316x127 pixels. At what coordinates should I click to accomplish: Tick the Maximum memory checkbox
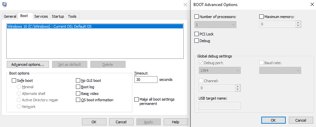261,17
